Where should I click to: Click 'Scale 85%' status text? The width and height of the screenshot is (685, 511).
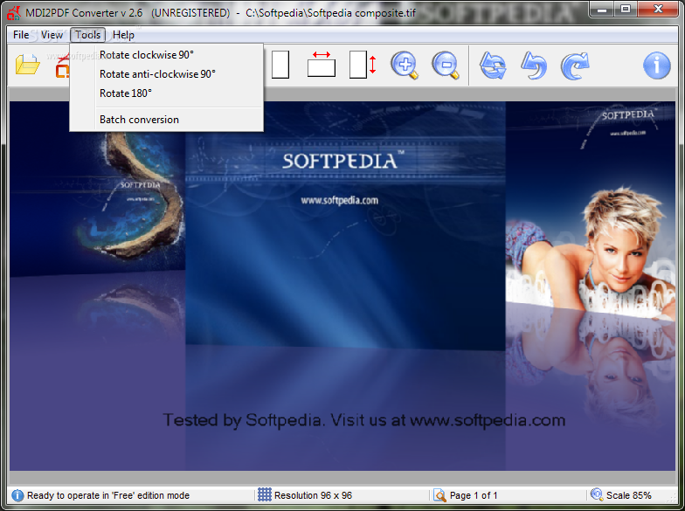click(x=629, y=495)
